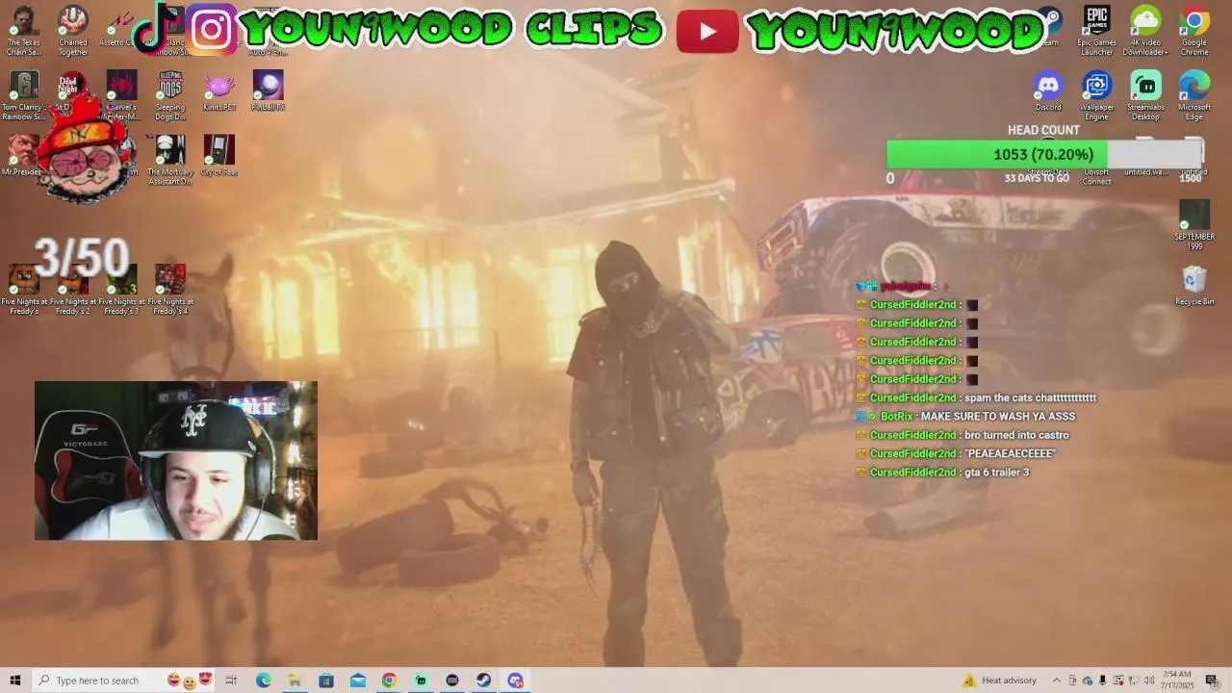
Task: Open 4K Video Downloader+ shortcut
Action: tap(1145, 30)
